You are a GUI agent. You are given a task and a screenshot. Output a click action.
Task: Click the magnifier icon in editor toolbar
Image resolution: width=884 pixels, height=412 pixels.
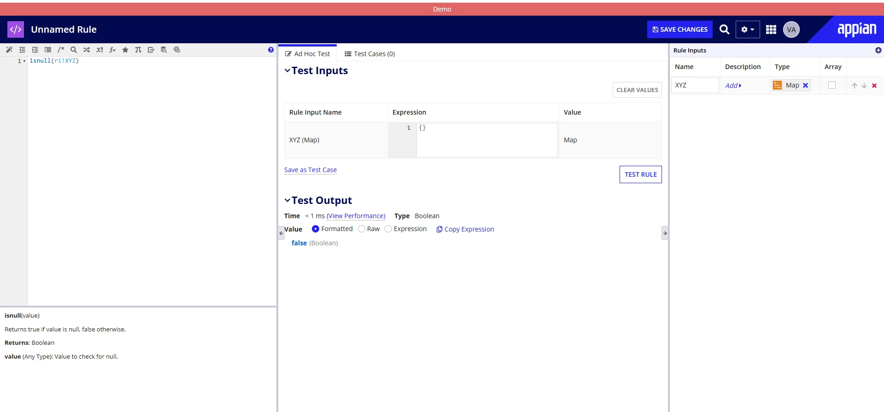73,50
